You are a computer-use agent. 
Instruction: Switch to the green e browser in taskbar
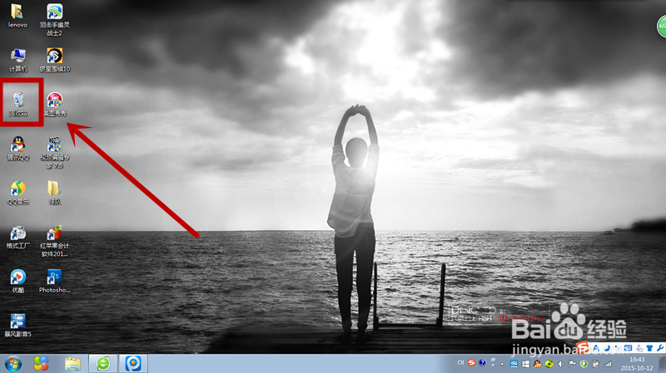[x=102, y=364]
